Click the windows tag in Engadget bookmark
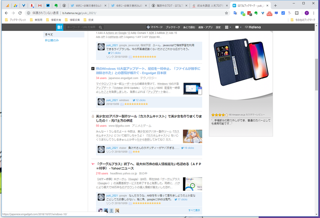 (x=124, y=100)
